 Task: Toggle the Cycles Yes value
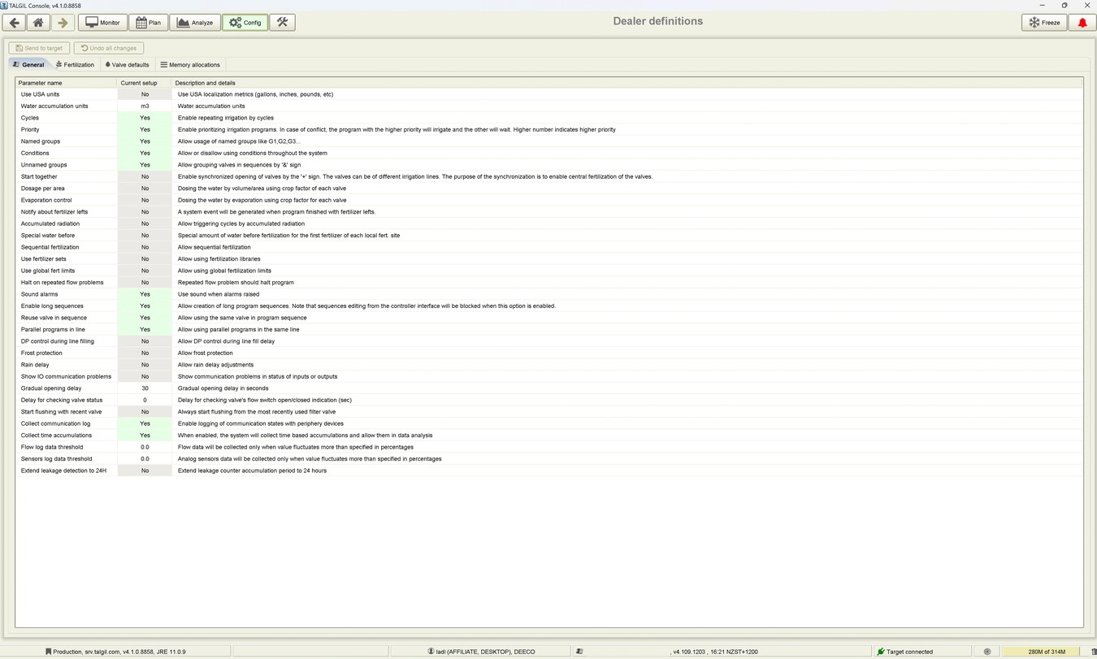pos(145,118)
